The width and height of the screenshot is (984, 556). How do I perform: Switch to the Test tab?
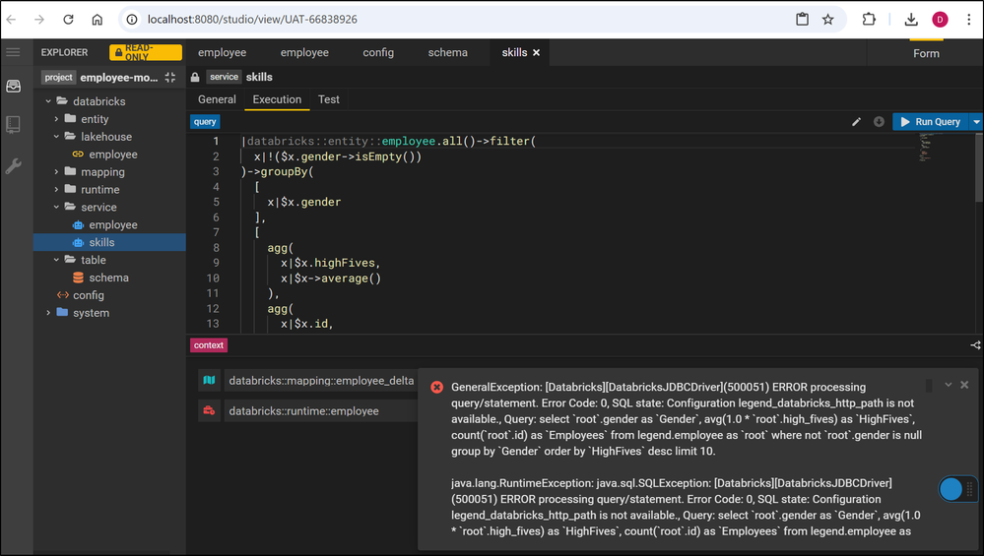point(328,99)
